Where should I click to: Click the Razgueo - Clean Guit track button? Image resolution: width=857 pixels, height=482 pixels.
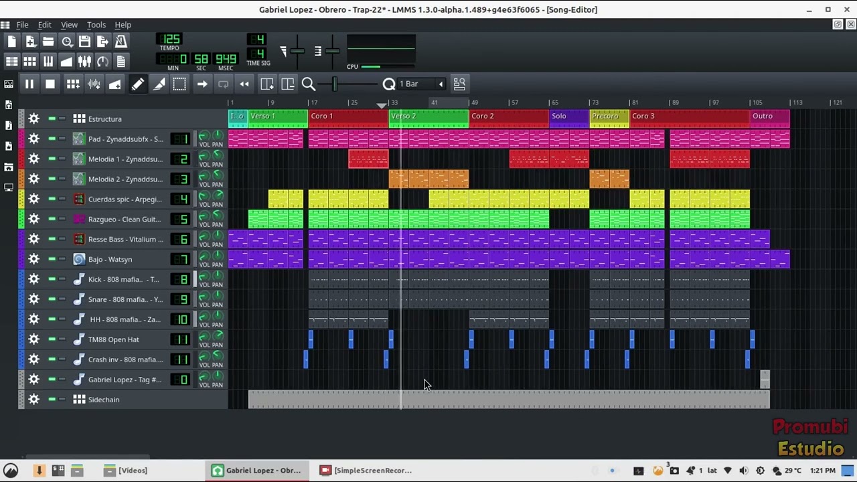(118, 219)
